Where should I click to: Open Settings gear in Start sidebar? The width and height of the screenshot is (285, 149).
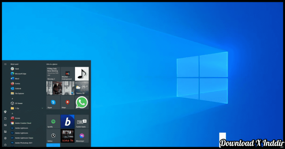(x=5, y=138)
